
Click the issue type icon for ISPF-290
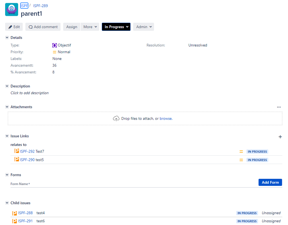click(17, 159)
